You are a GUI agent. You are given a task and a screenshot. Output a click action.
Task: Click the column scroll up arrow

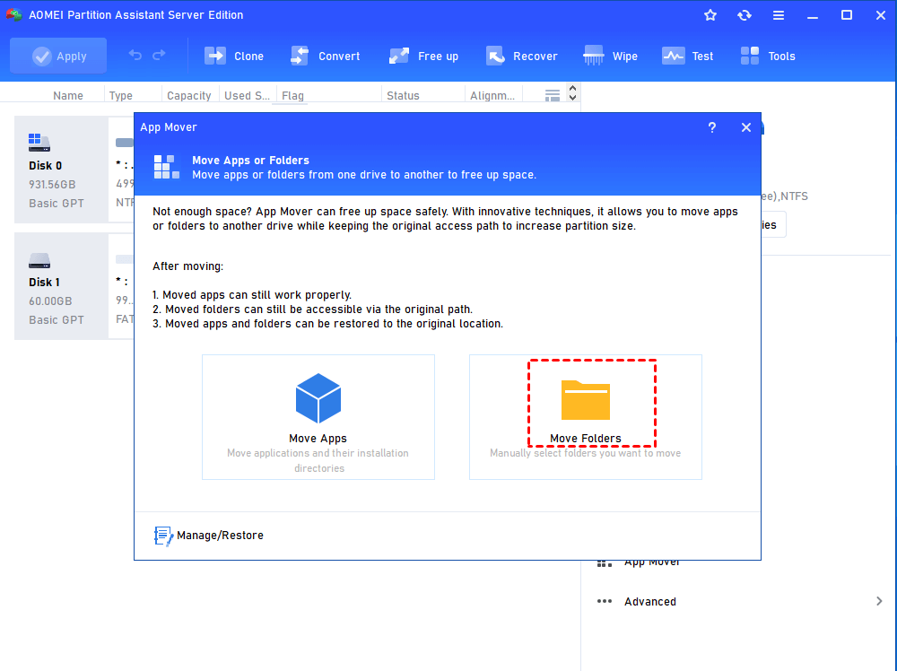(572, 89)
